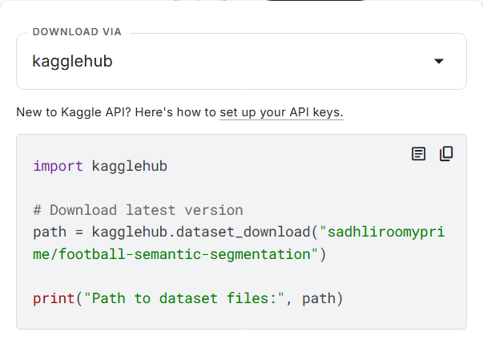
Task: Click the '# Download latest version' comment
Action: click(138, 210)
